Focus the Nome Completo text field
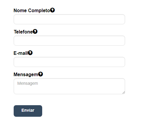 (x=69, y=19)
